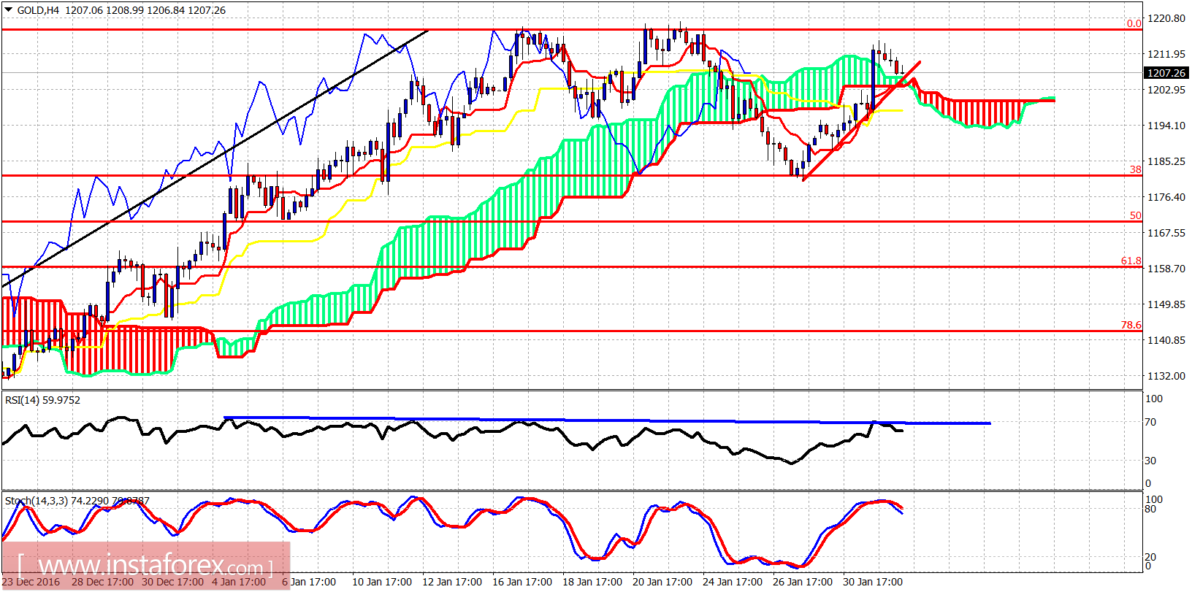Click the 30 Jan 17:00 time label
Image resolution: width=1192 pixels, height=592 pixels.
click(x=873, y=582)
